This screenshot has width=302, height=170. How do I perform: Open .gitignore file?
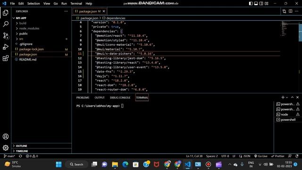click(26, 44)
